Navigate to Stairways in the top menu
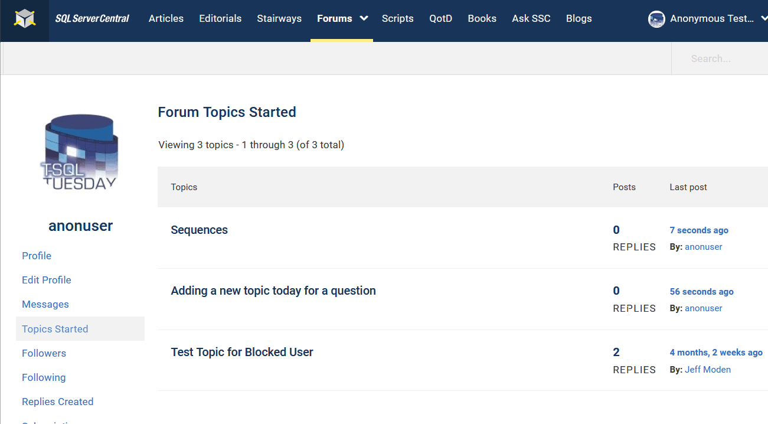The height and width of the screenshot is (424, 768). (x=279, y=19)
